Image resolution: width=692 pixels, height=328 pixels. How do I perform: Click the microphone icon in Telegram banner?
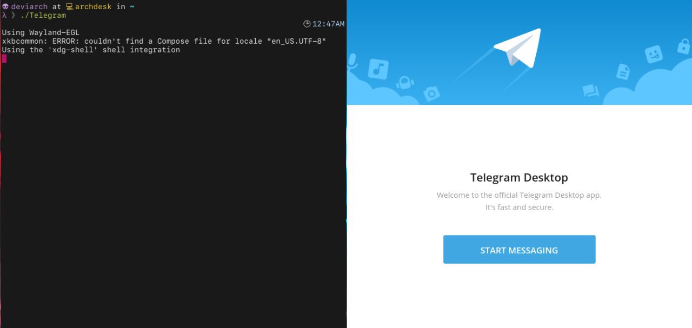(x=352, y=62)
